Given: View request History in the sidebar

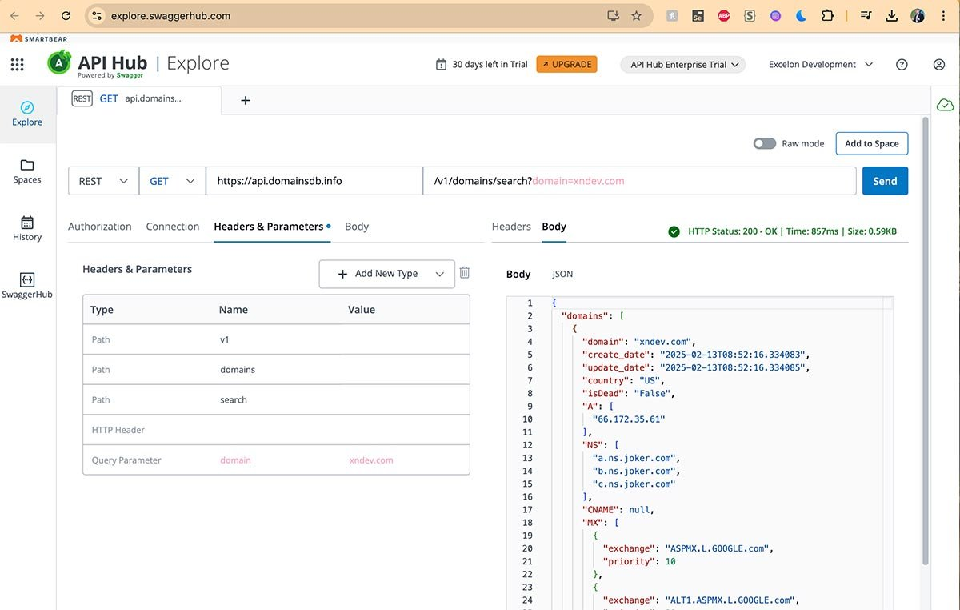Looking at the screenshot, I should 26,230.
